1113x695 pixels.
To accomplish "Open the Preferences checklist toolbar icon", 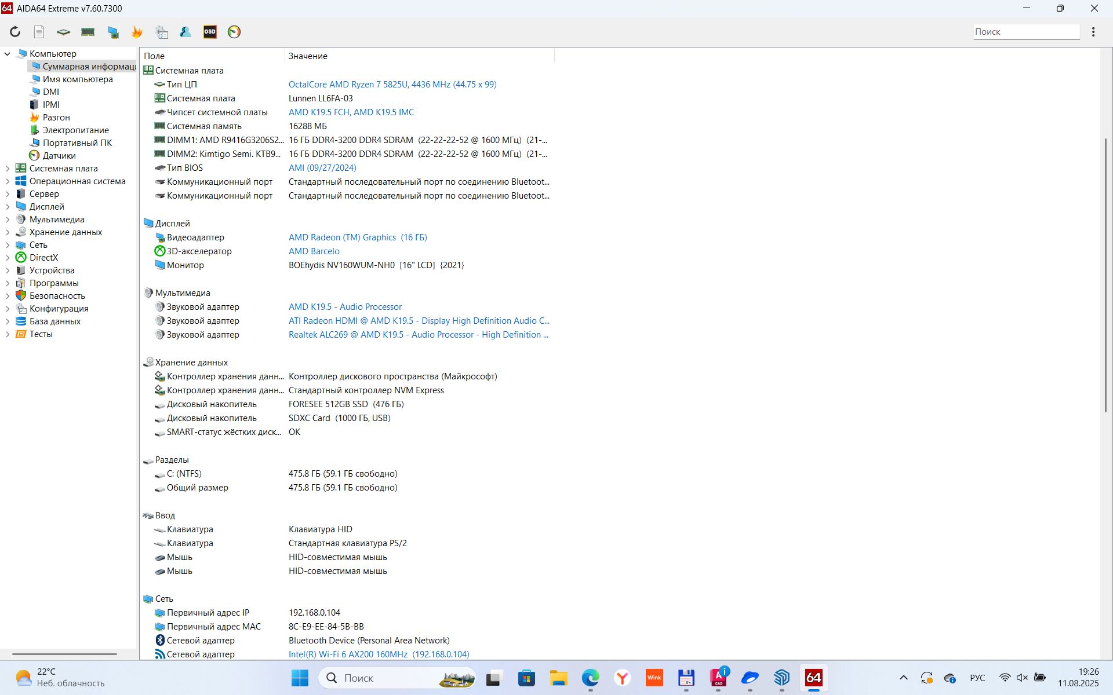I will 162,32.
